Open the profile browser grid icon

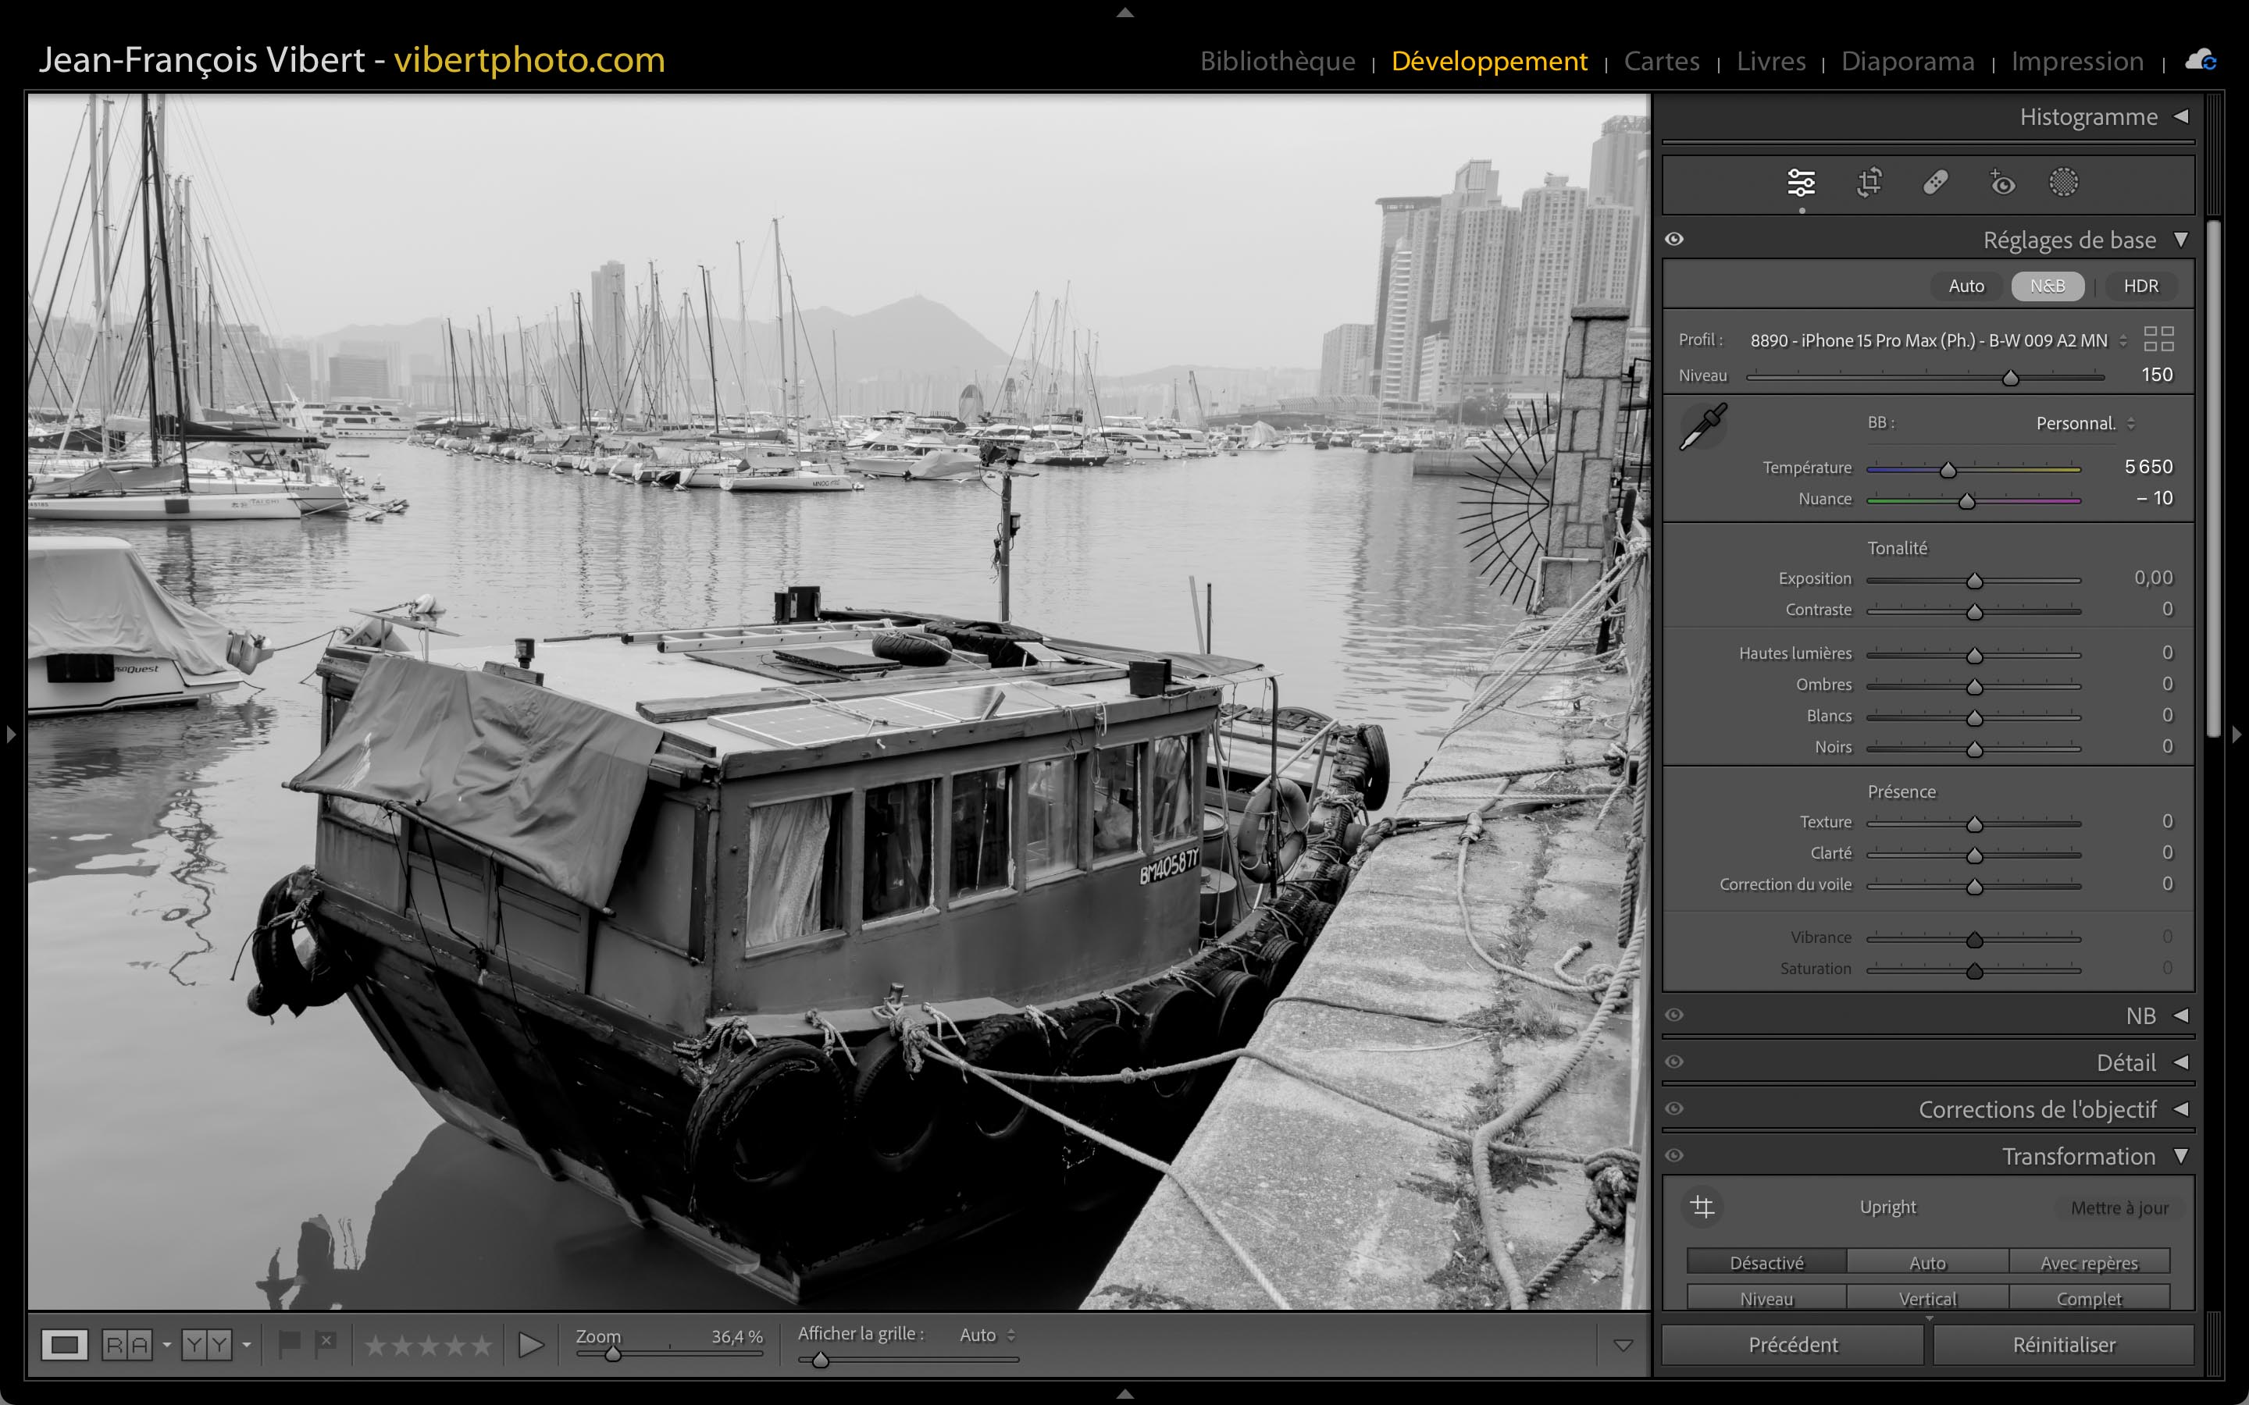coord(2158,340)
